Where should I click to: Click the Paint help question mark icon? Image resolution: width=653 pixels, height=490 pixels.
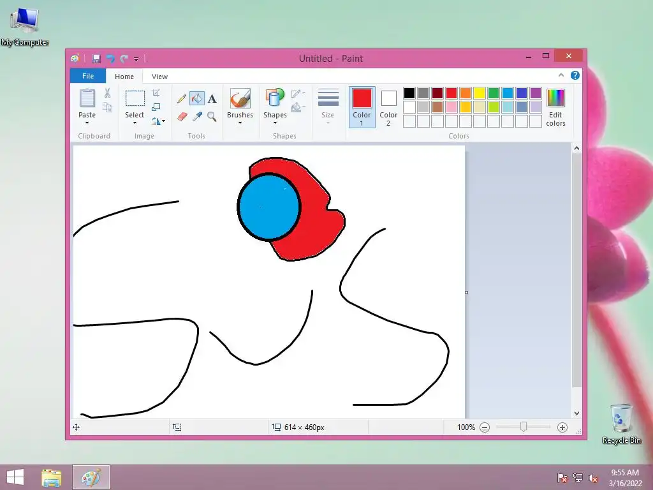[575, 75]
